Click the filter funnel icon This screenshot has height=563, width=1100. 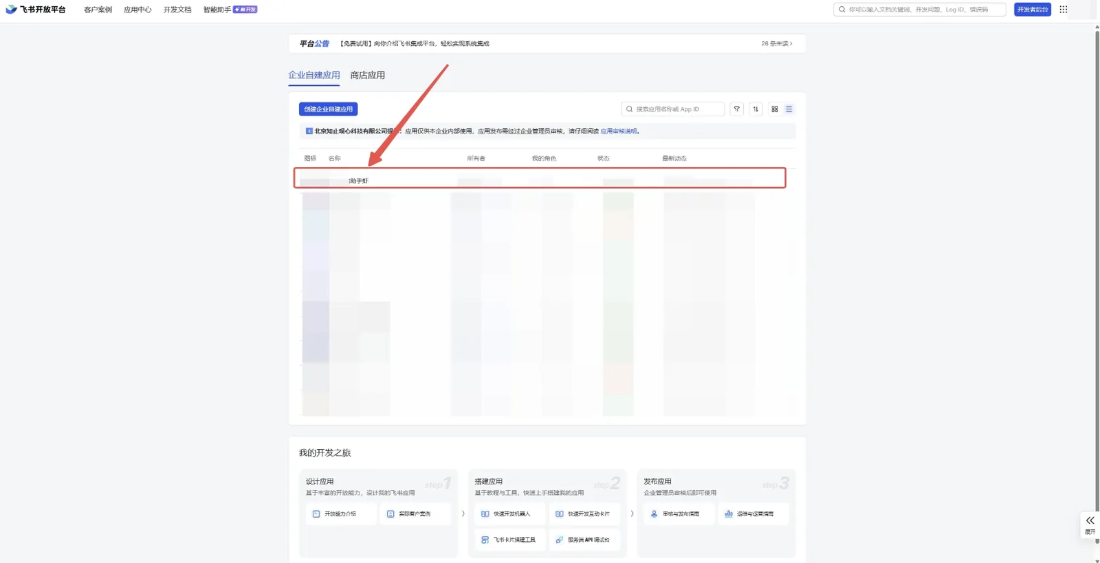pyautogui.click(x=736, y=109)
